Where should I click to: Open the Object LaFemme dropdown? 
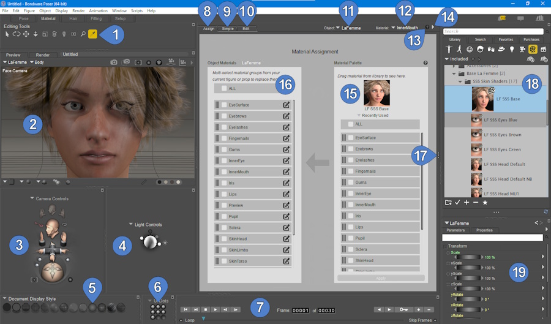337,28
